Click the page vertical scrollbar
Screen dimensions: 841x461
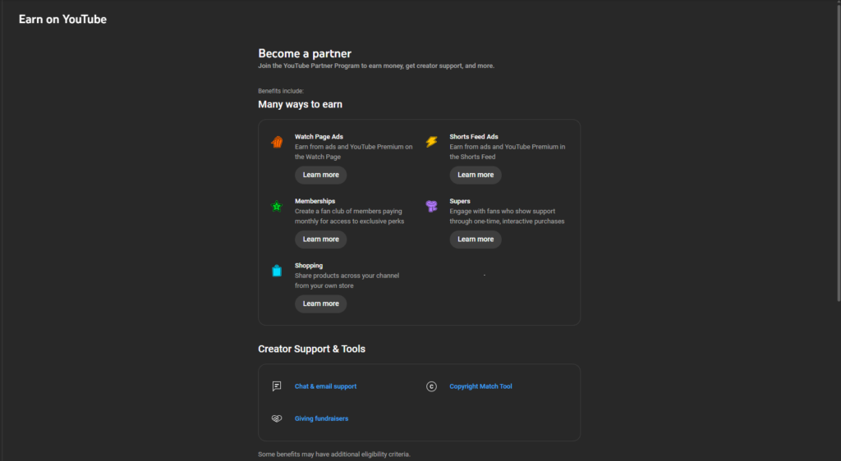839,153
